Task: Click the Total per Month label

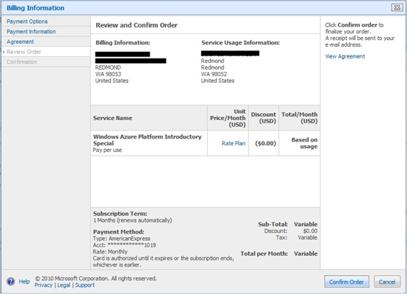Action: coord(264,253)
